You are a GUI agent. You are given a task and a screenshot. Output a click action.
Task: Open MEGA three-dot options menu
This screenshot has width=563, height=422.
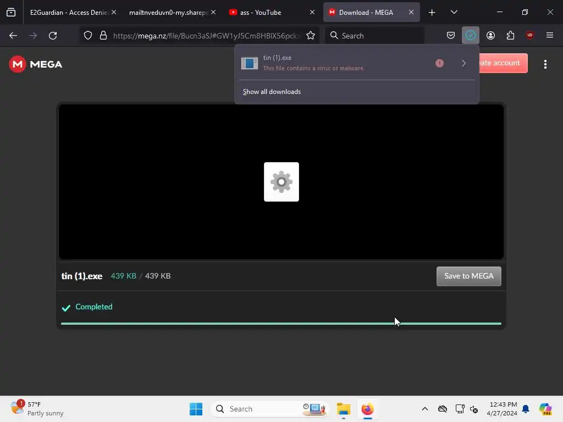545,64
